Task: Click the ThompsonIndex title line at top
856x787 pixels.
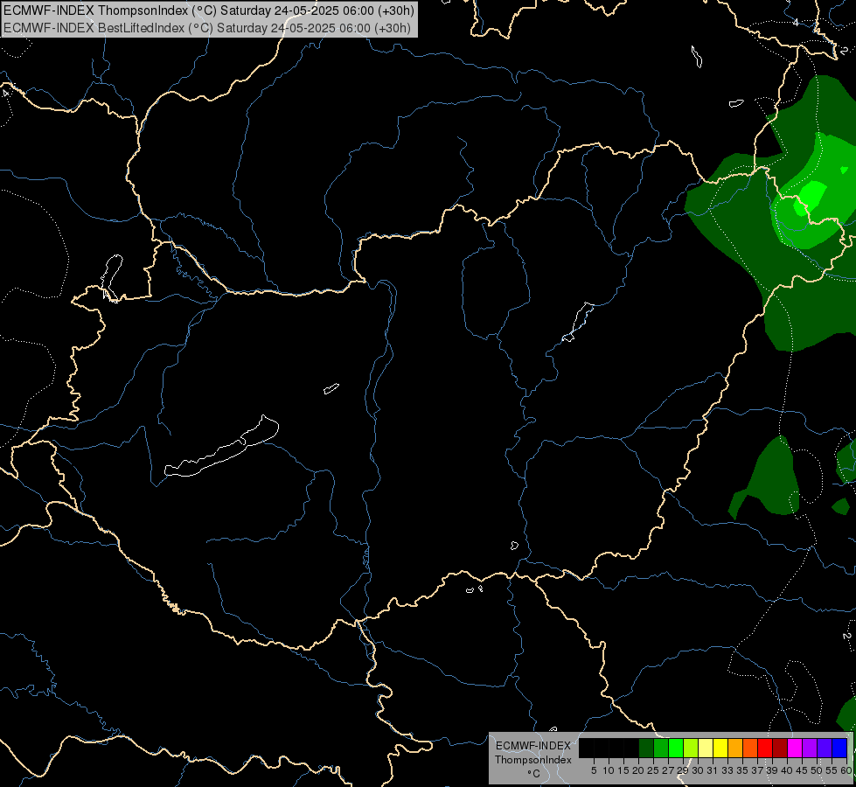Action: 209,10
